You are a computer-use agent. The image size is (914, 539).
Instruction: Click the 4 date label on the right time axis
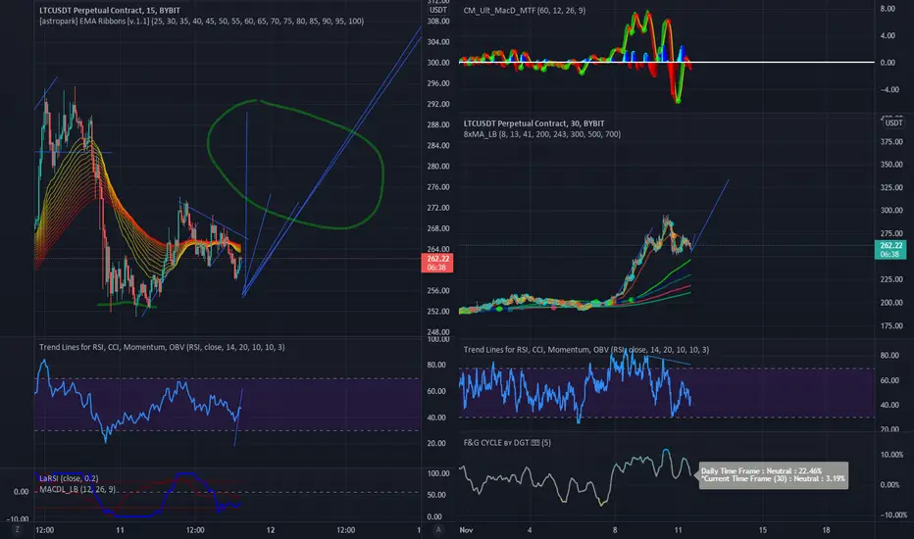point(530,529)
